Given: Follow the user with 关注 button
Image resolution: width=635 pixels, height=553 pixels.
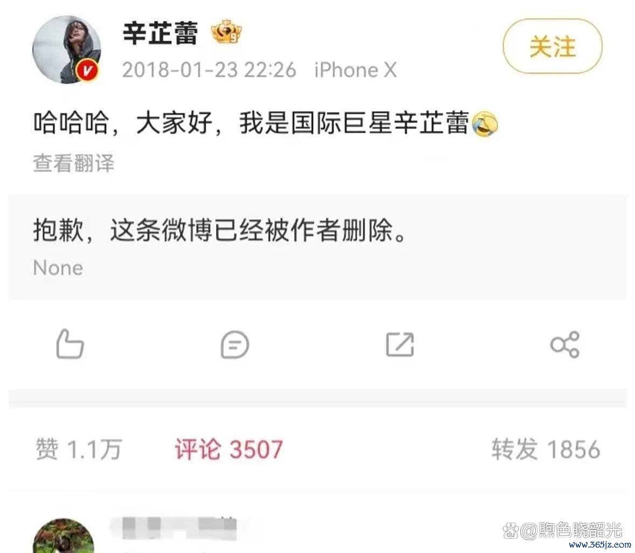Looking at the screenshot, I should [x=553, y=46].
